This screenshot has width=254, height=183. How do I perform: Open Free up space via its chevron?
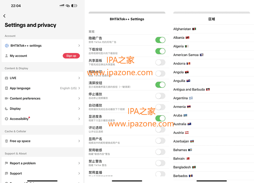[x=79, y=141]
